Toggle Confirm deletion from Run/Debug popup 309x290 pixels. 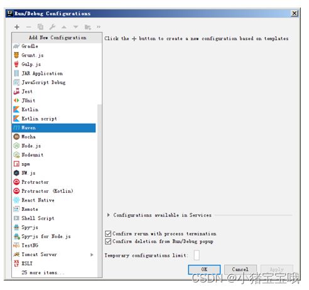(x=108, y=242)
